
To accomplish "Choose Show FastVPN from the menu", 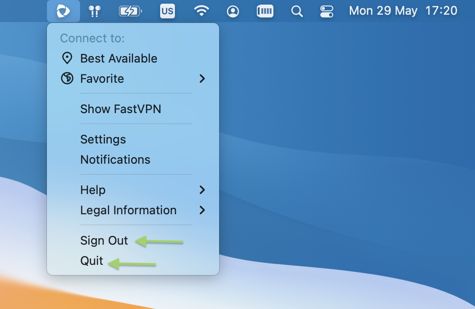I will tap(121, 109).
